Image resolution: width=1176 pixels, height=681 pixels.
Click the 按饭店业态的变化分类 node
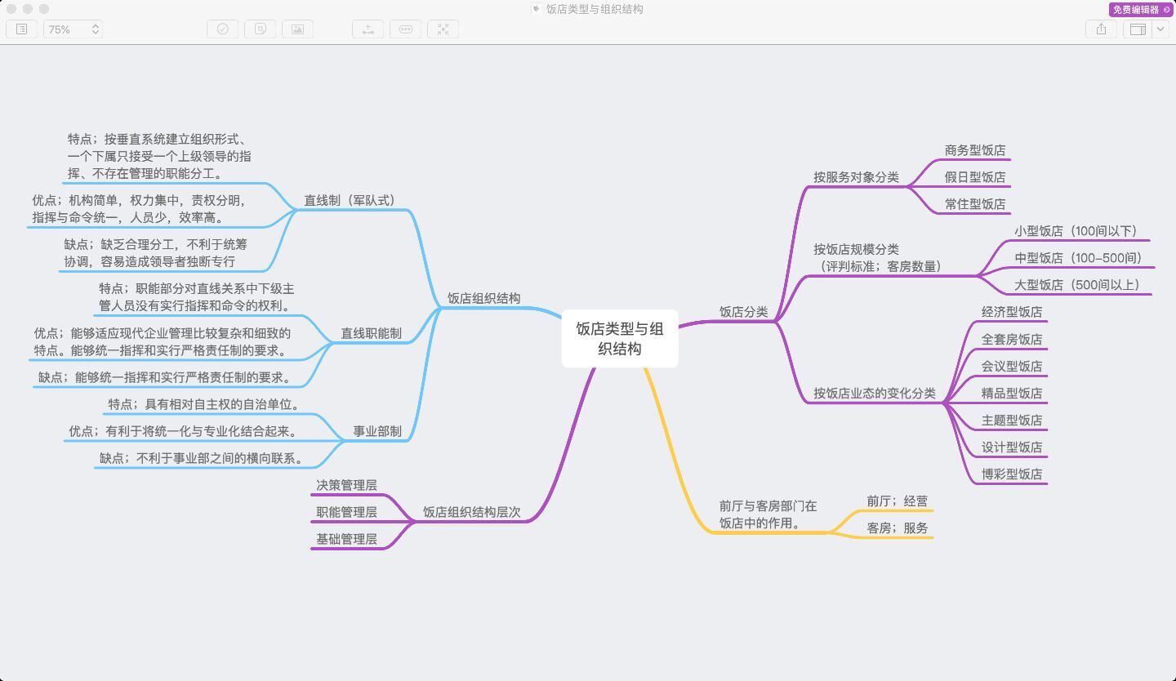pos(874,394)
